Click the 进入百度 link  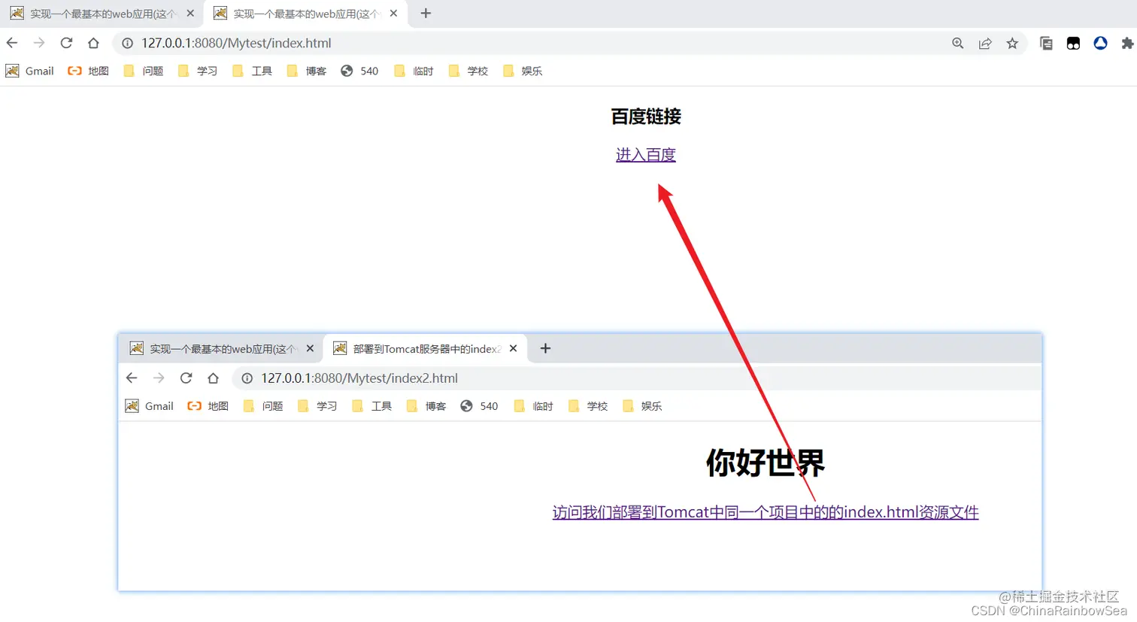tap(645, 154)
